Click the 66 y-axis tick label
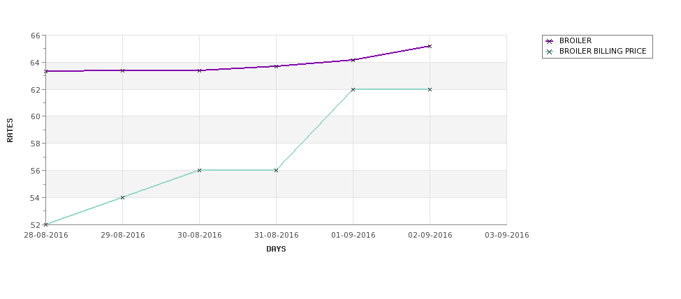 pyautogui.click(x=35, y=36)
